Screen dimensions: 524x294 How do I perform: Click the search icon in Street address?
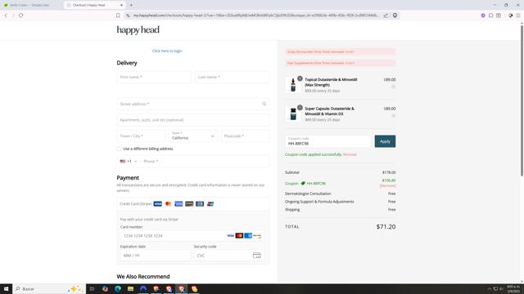coord(264,104)
